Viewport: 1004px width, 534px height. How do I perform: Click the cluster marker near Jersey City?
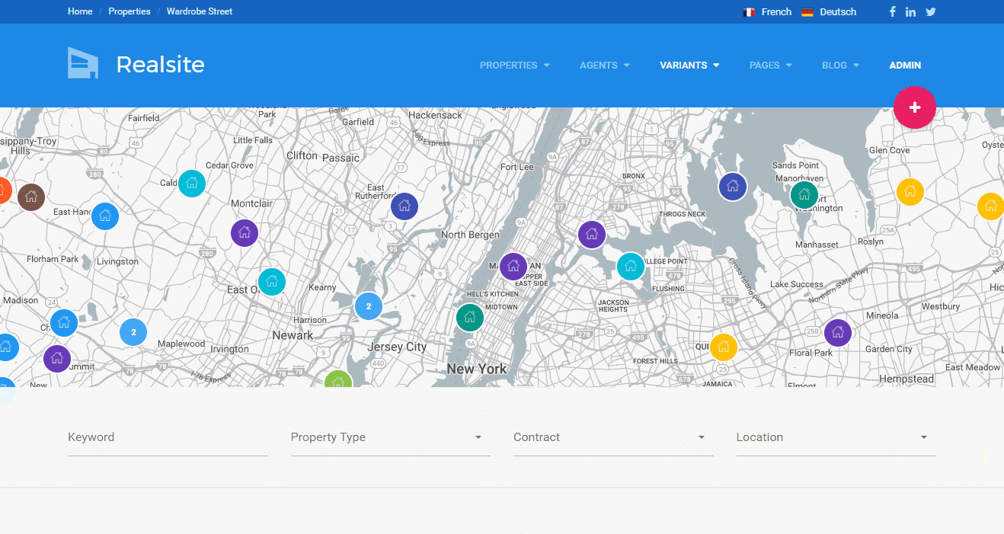coord(369,306)
